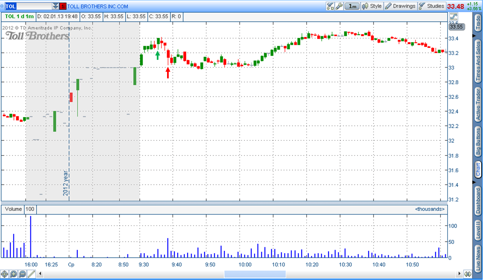Expand the symbol selector dropdown arrow
The image size is (484, 280).
pyautogui.click(x=55, y=6)
